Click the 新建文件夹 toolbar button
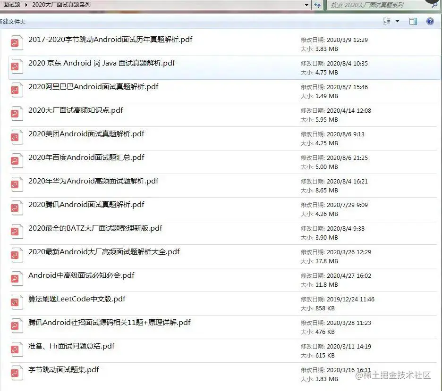The width and height of the screenshot is (442, 391). [x=13, y=21]
